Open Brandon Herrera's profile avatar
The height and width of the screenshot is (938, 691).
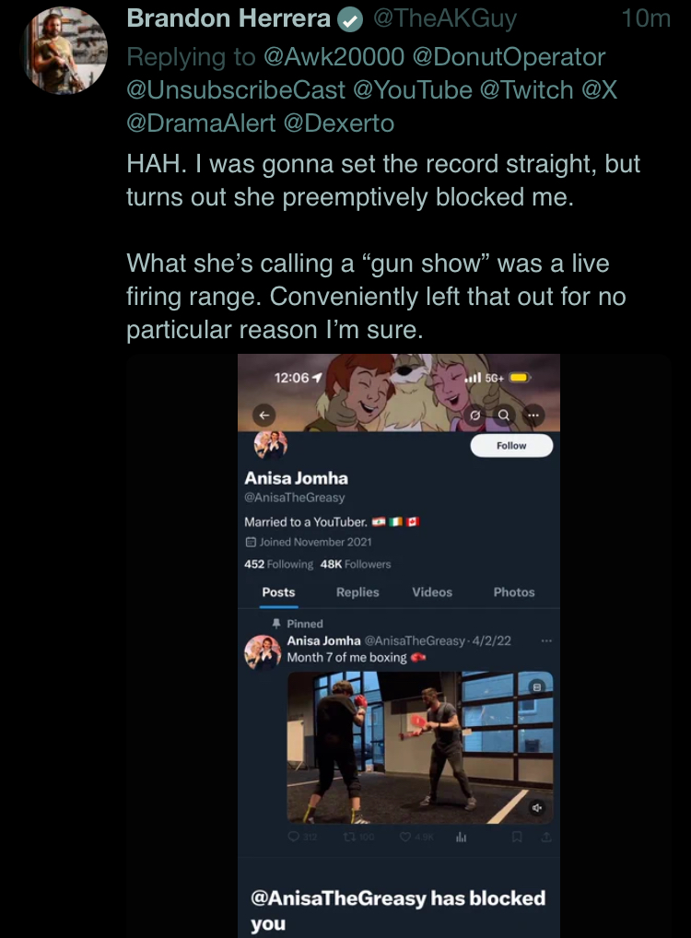[64, 51]
